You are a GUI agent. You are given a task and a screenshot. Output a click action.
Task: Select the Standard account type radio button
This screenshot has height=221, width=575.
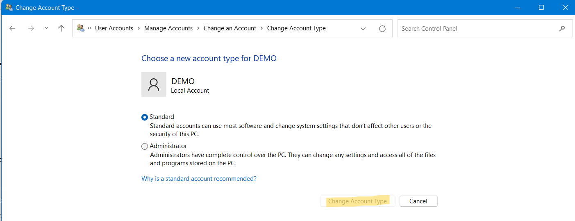145,117
